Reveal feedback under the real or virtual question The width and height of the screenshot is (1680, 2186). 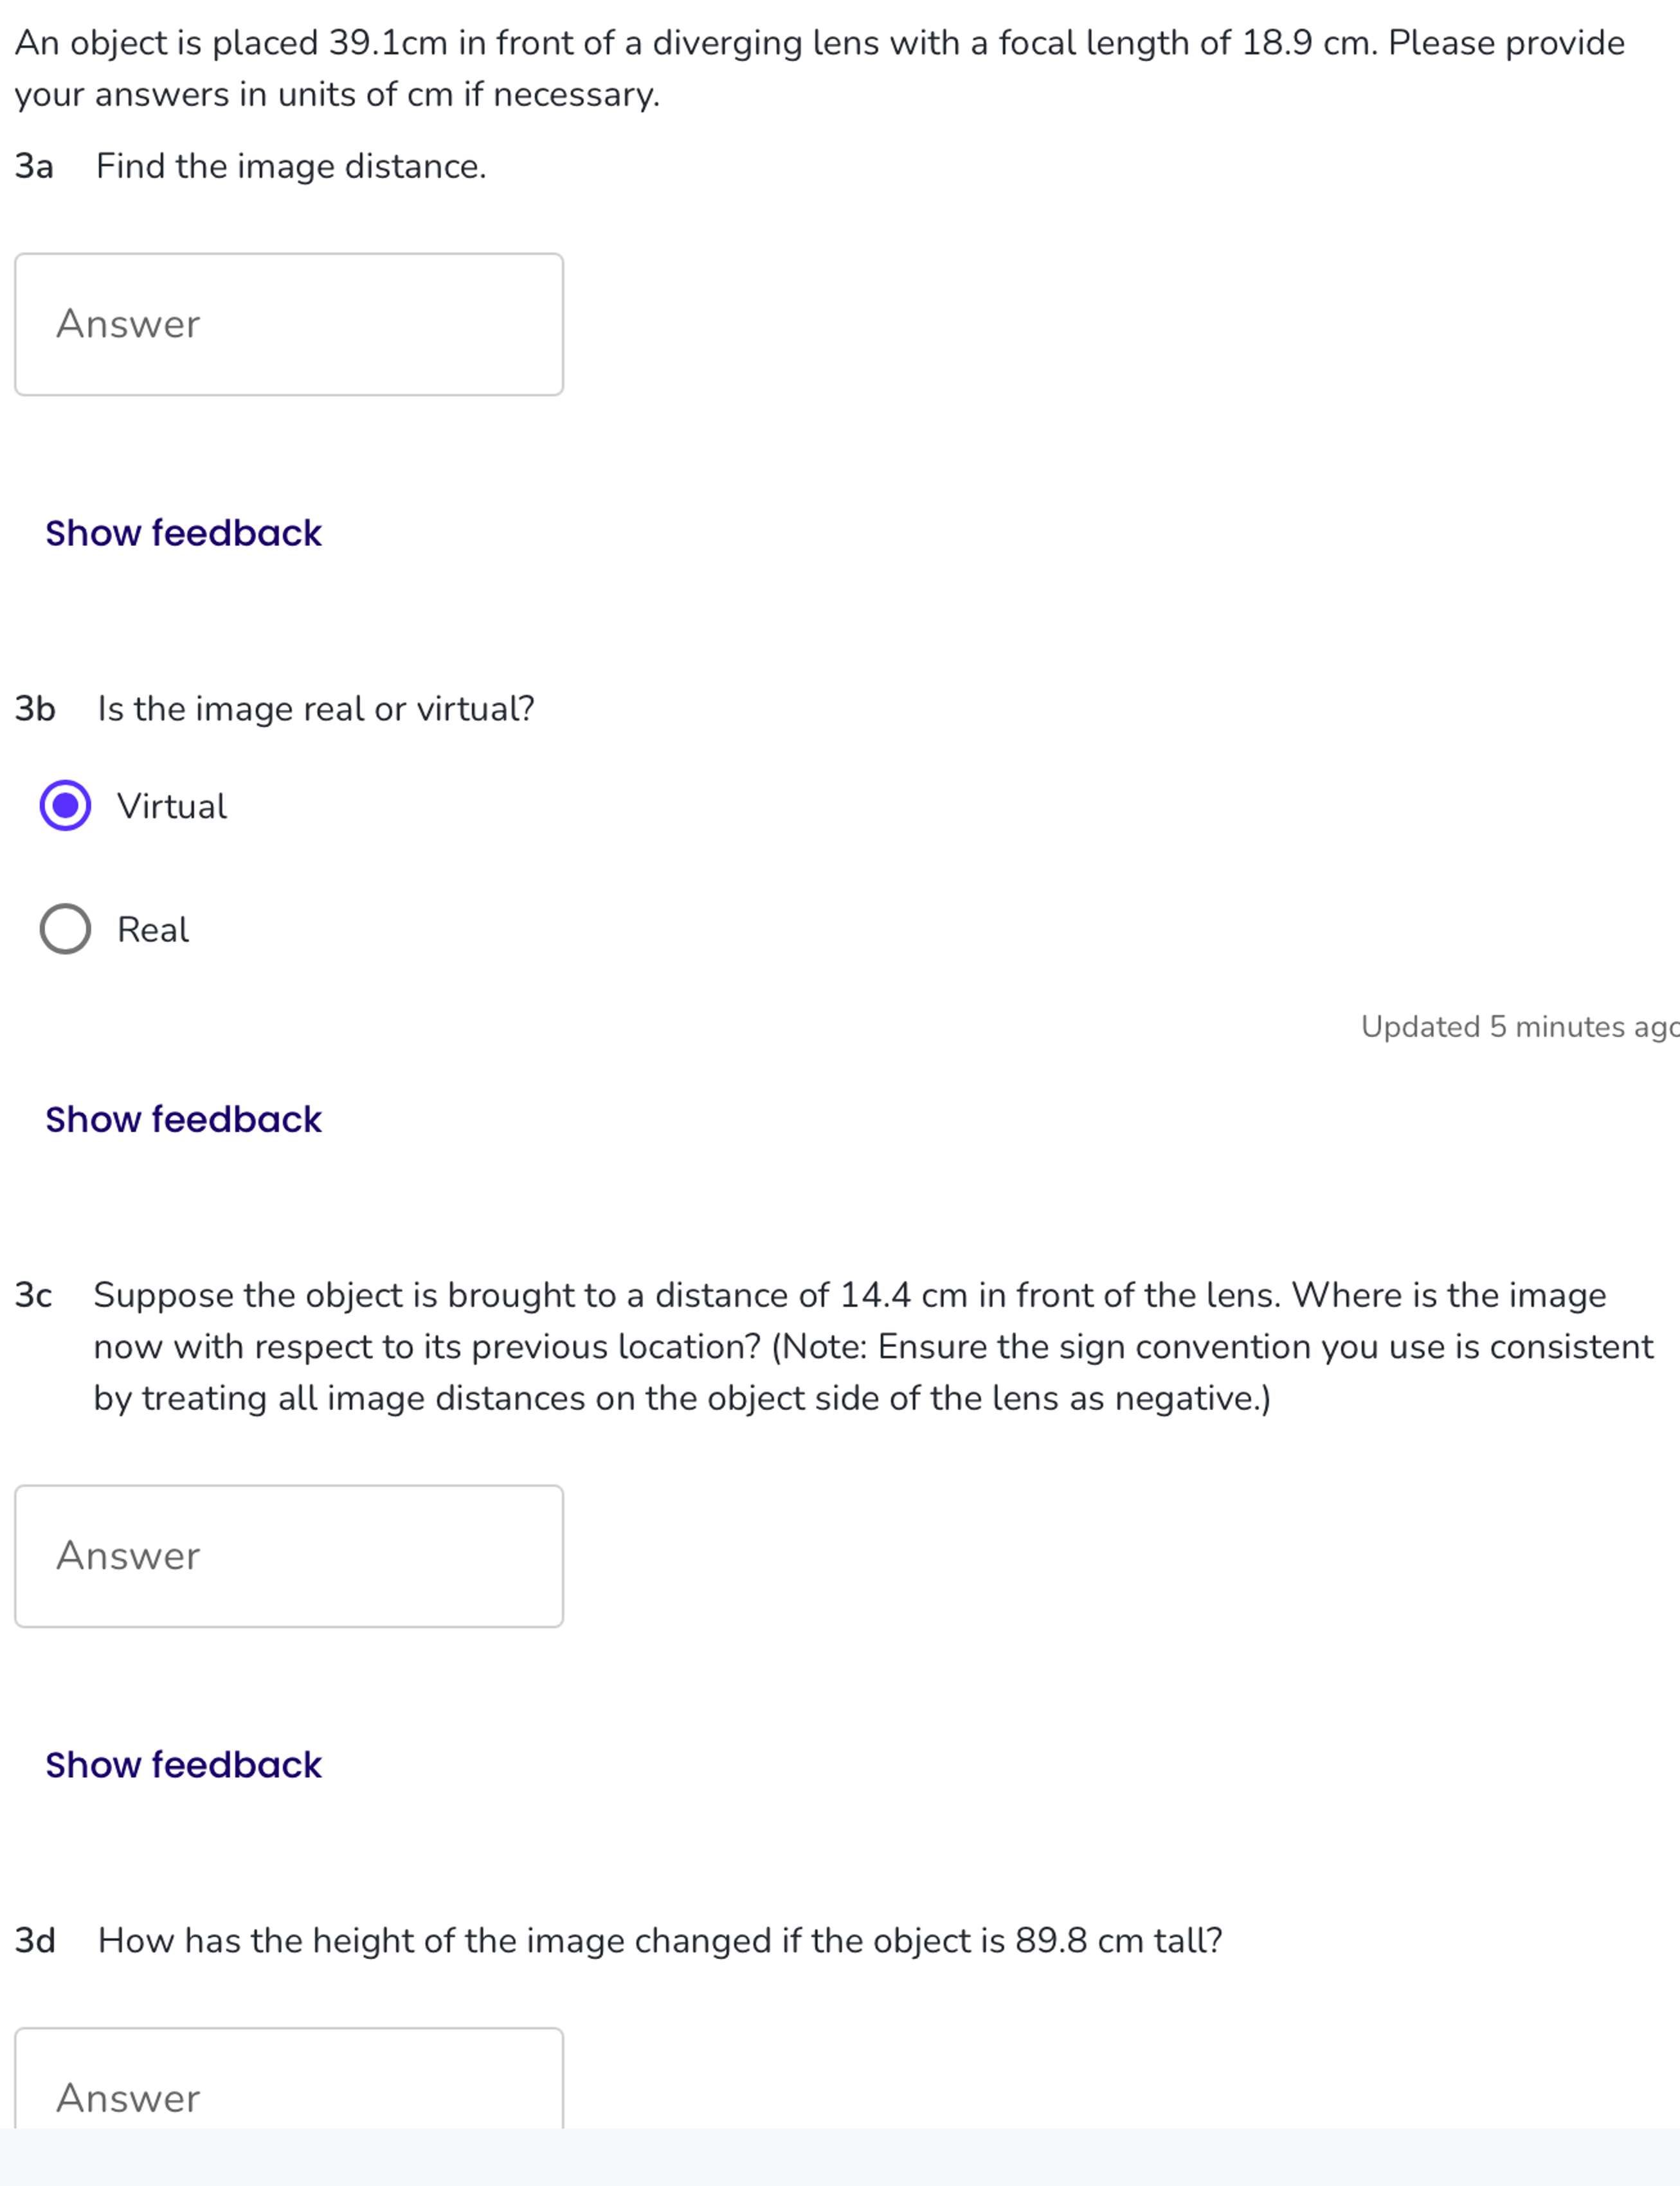(182, 1118)
